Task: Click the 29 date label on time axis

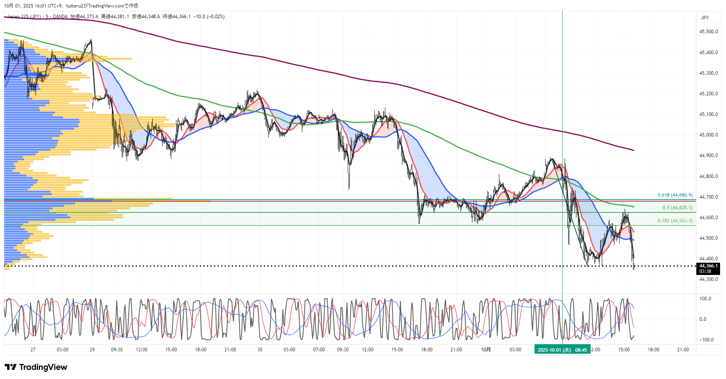Action: point(92,350)
